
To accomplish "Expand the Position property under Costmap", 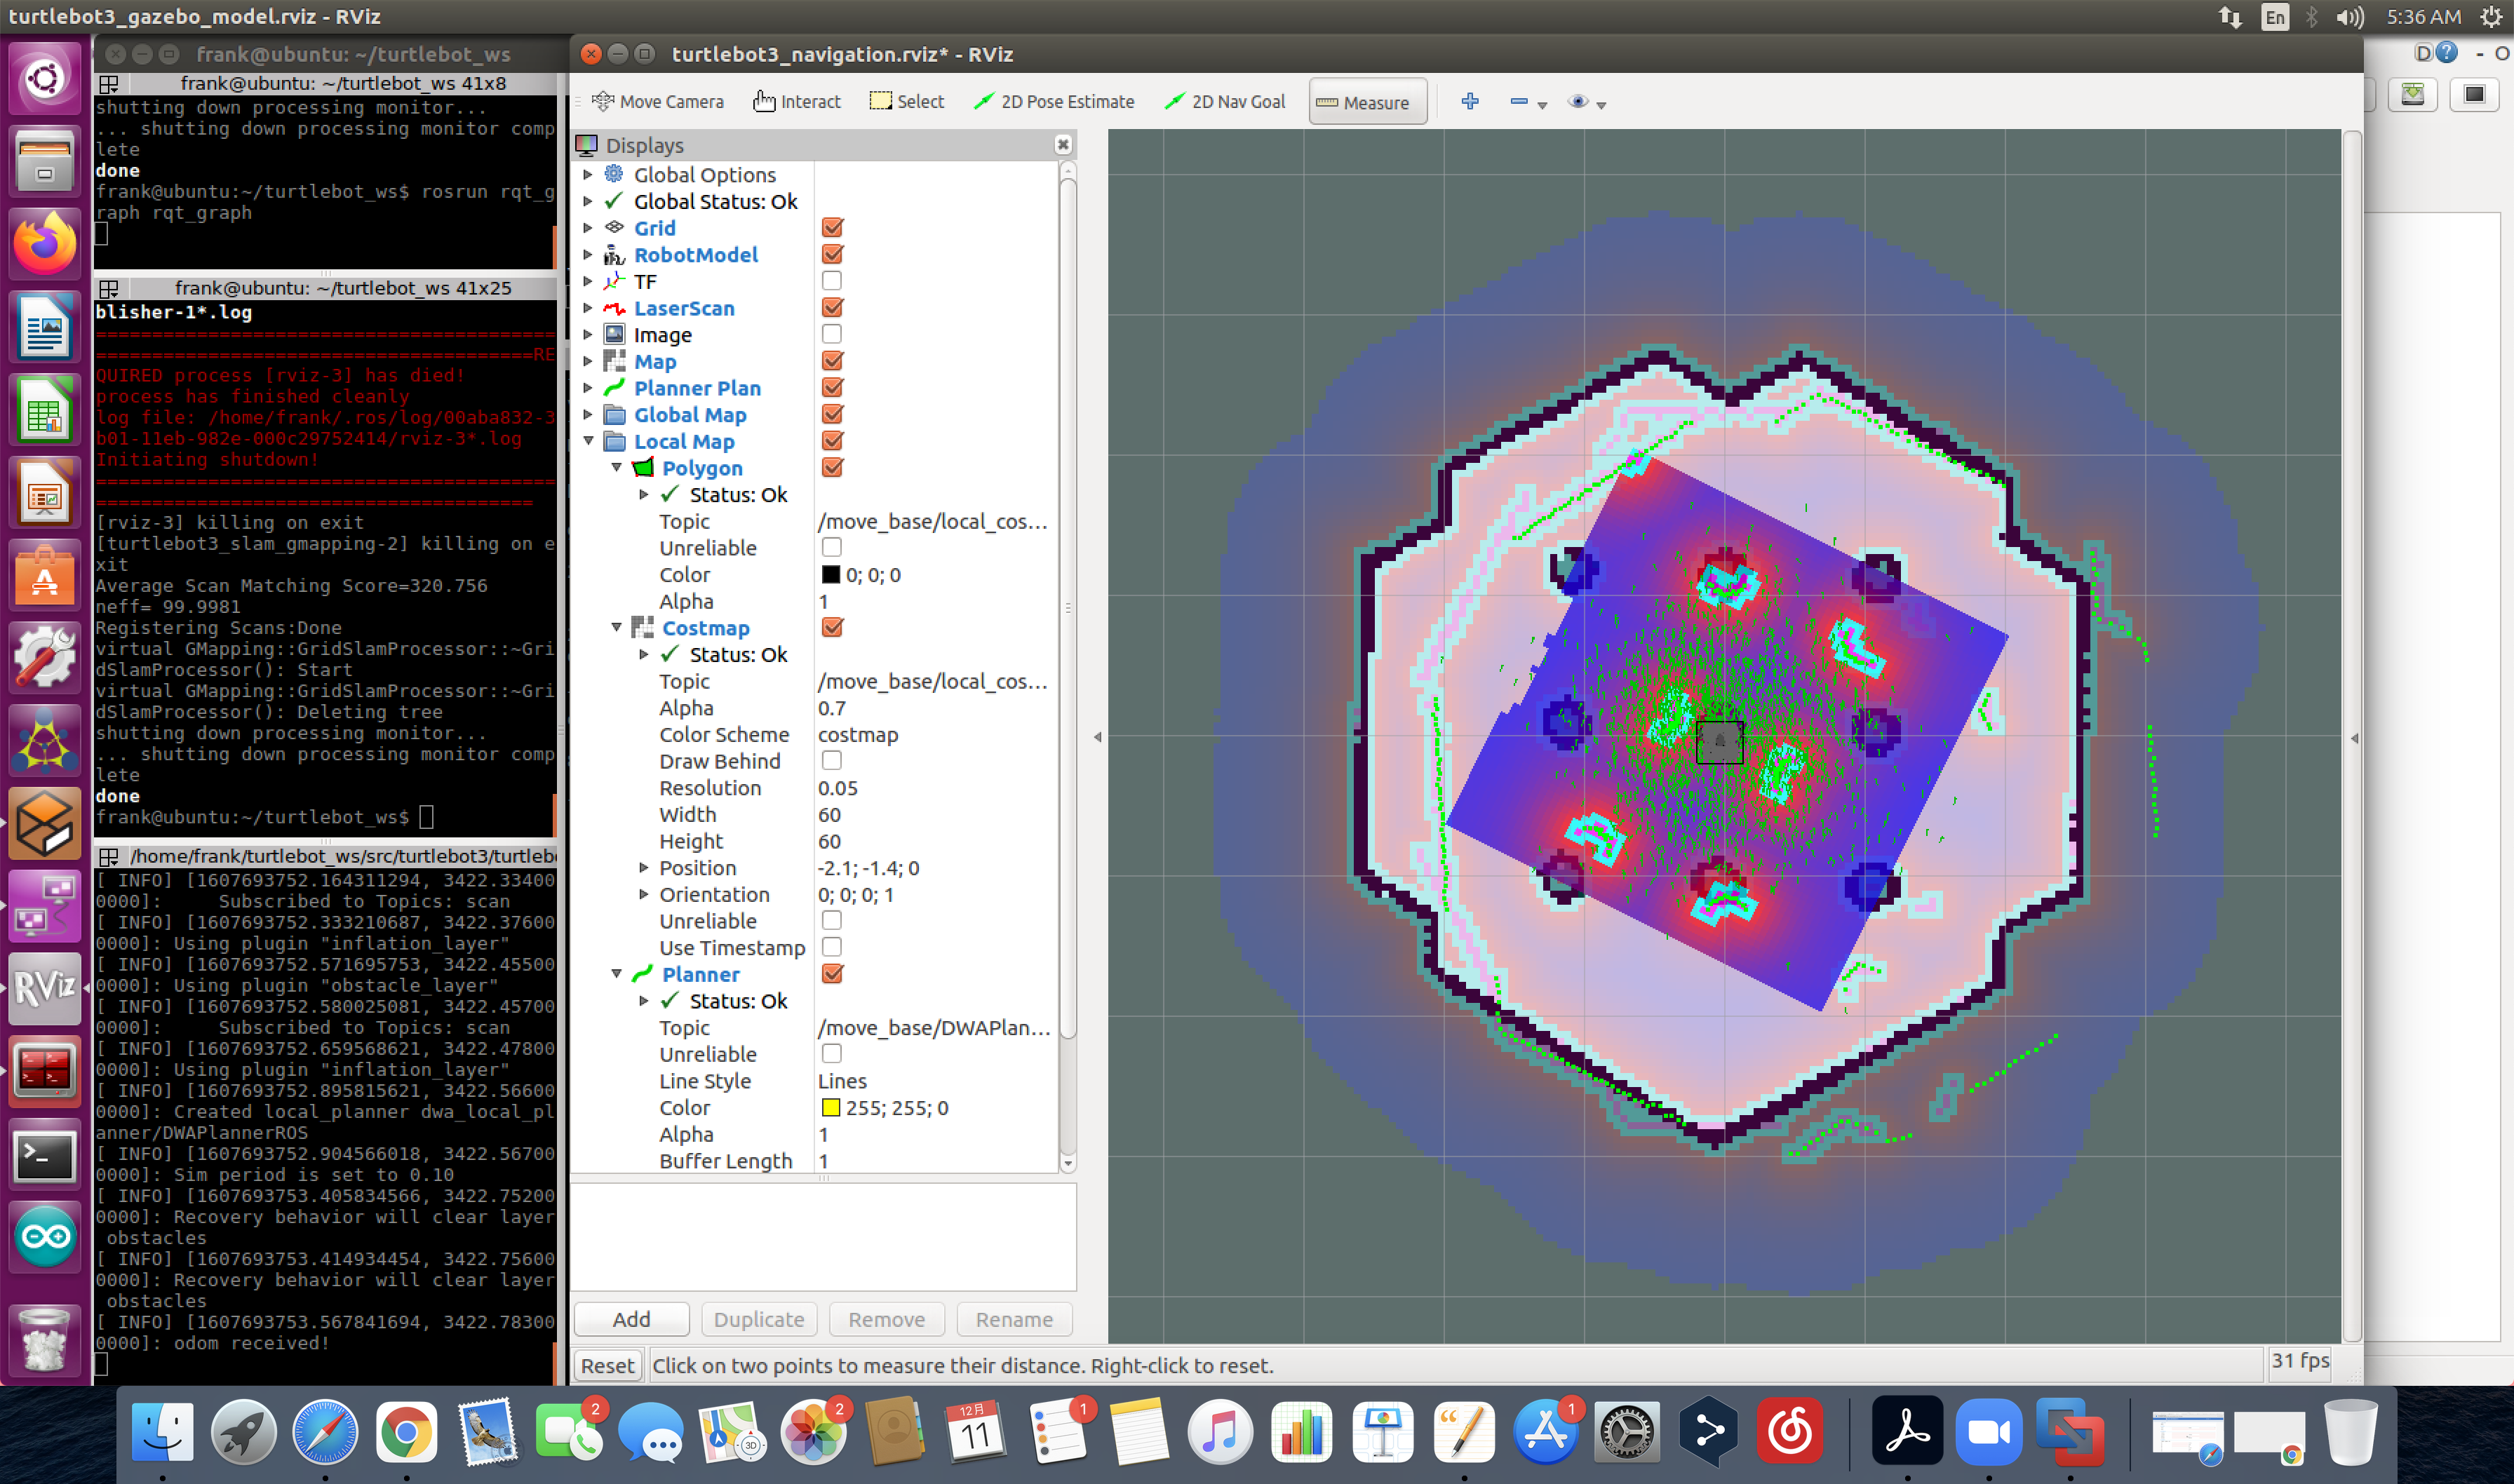I will [x=643, y=868].
